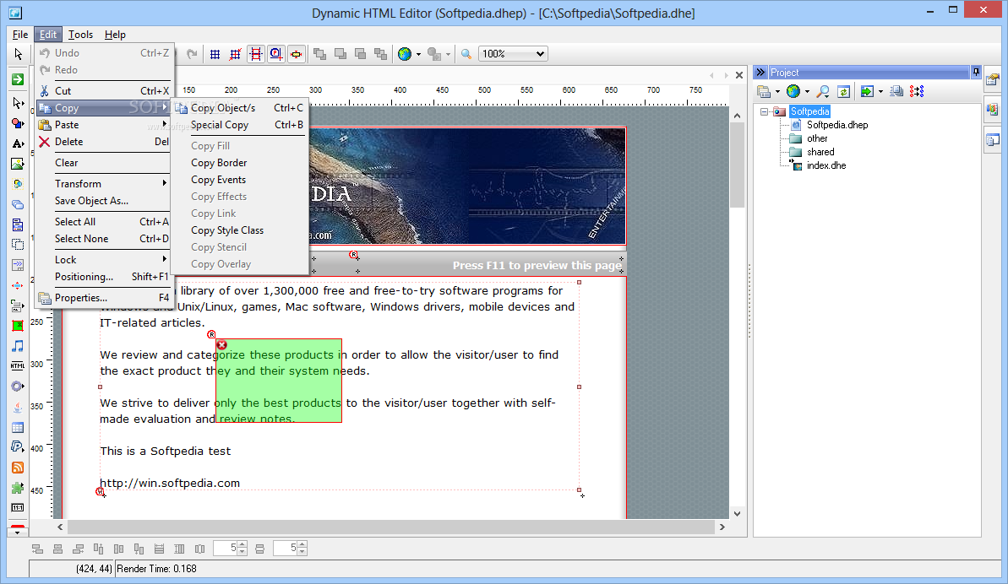Viewport: 1008px width, 584px height.
Task: Click the vertical scrollbar down arrow of canvas
Action: click(x=738, y=513)
